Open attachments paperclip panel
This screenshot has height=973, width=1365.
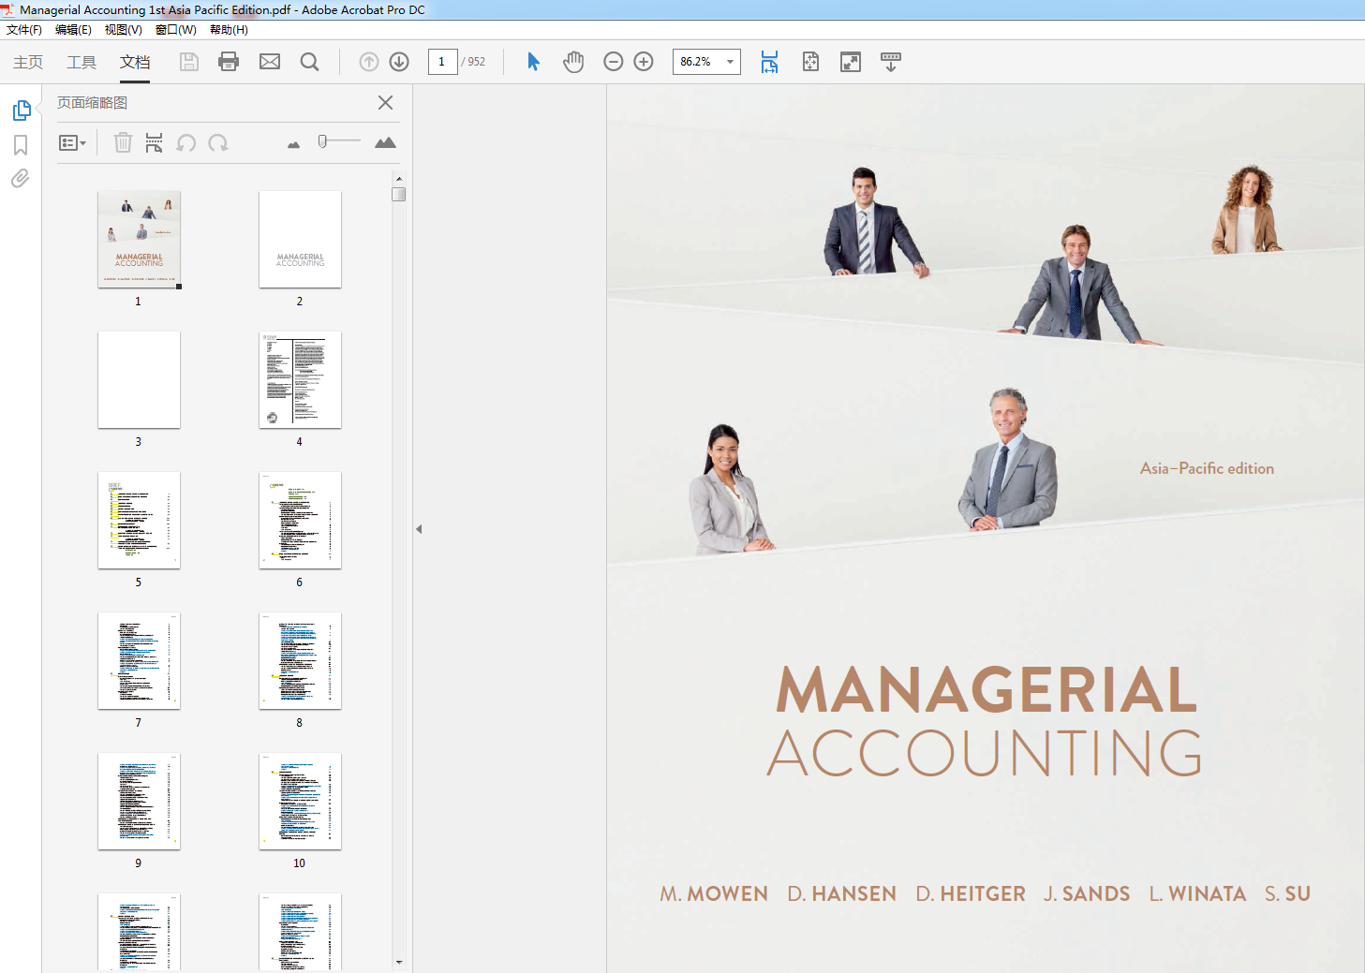(x=21, y=178)
